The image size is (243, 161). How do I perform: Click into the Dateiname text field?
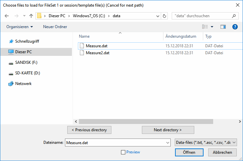click(x=114, y=143)
